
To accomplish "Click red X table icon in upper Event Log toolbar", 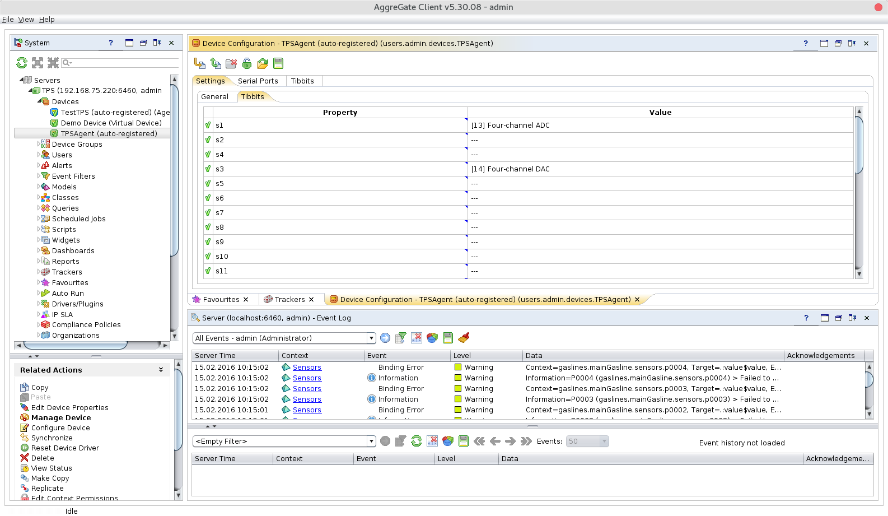I will [417, 338].
